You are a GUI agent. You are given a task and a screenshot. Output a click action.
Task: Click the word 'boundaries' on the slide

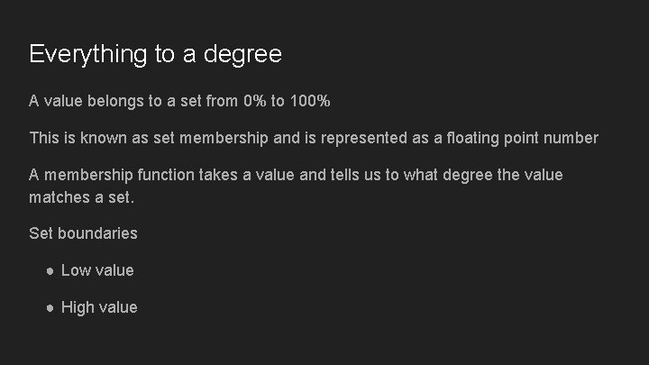[x=97, y=233]
